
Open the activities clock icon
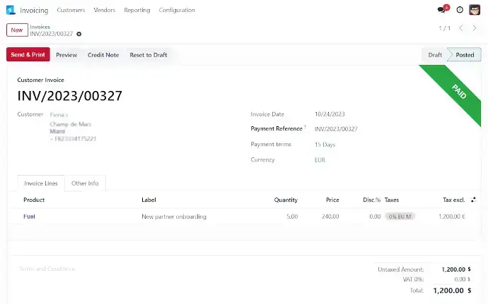pos(460,10)
